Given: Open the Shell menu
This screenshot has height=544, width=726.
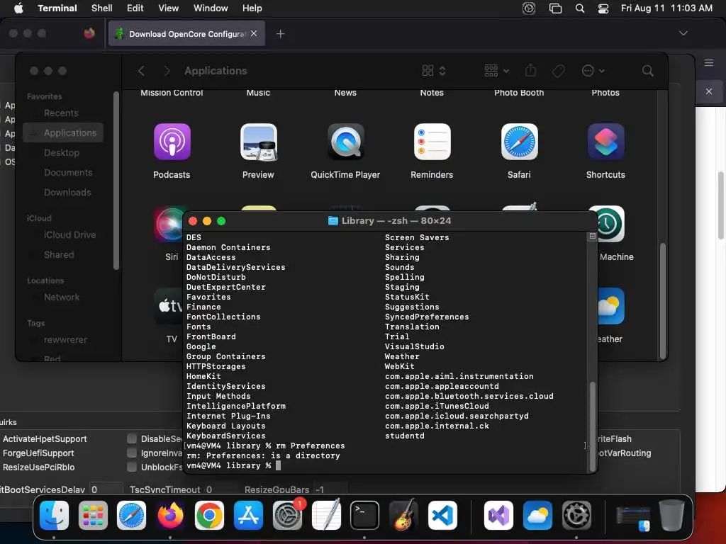Looking at the screenshot, I should pyautogui.click(x=102, y=8).
